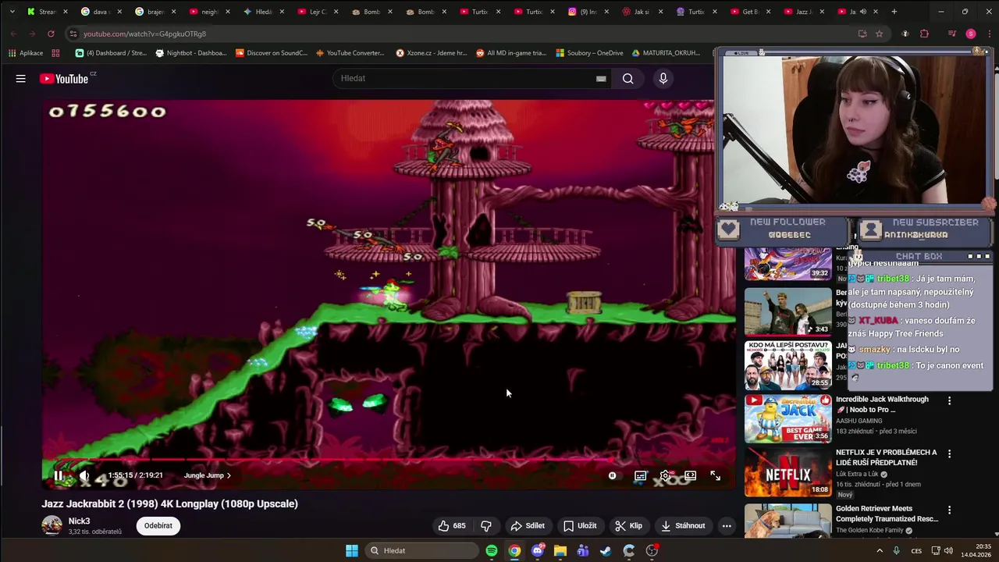
Task: Click the YouTube search magnifier button
Action: click(627, 78)
